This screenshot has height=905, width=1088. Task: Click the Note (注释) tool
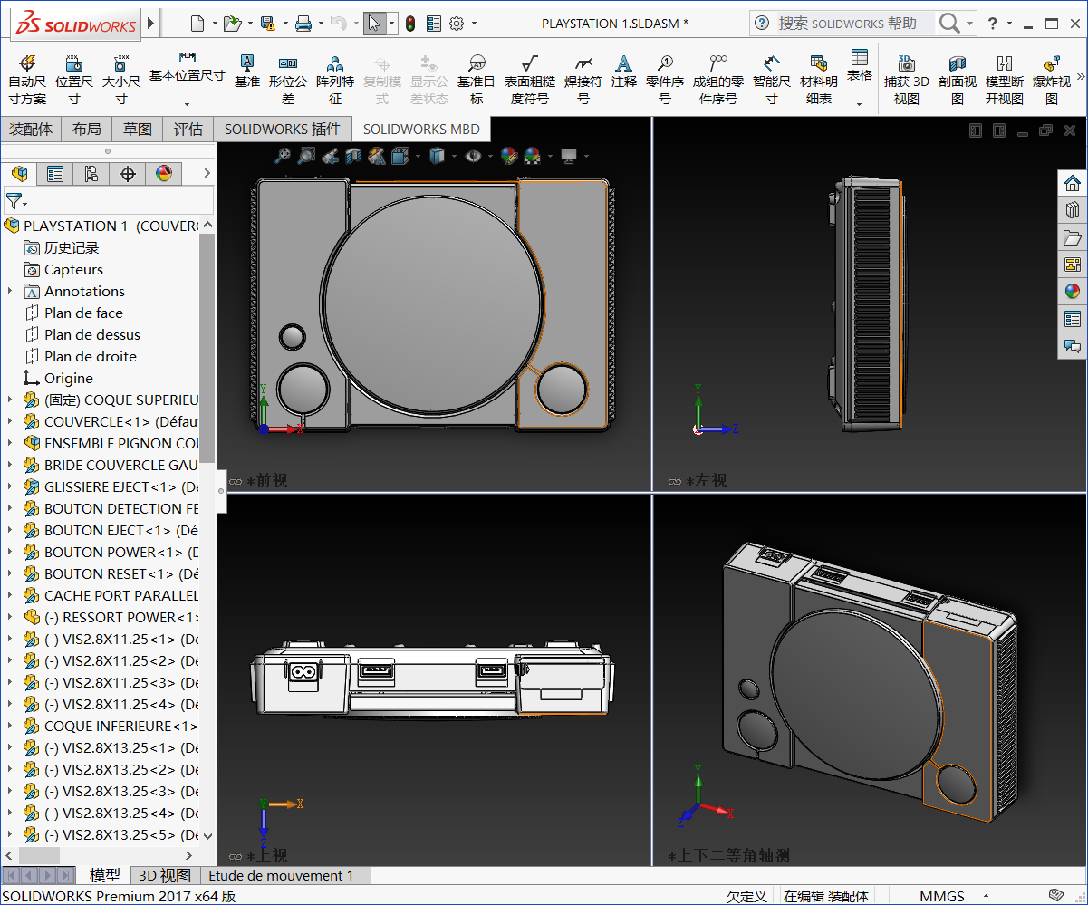[623, 71]
